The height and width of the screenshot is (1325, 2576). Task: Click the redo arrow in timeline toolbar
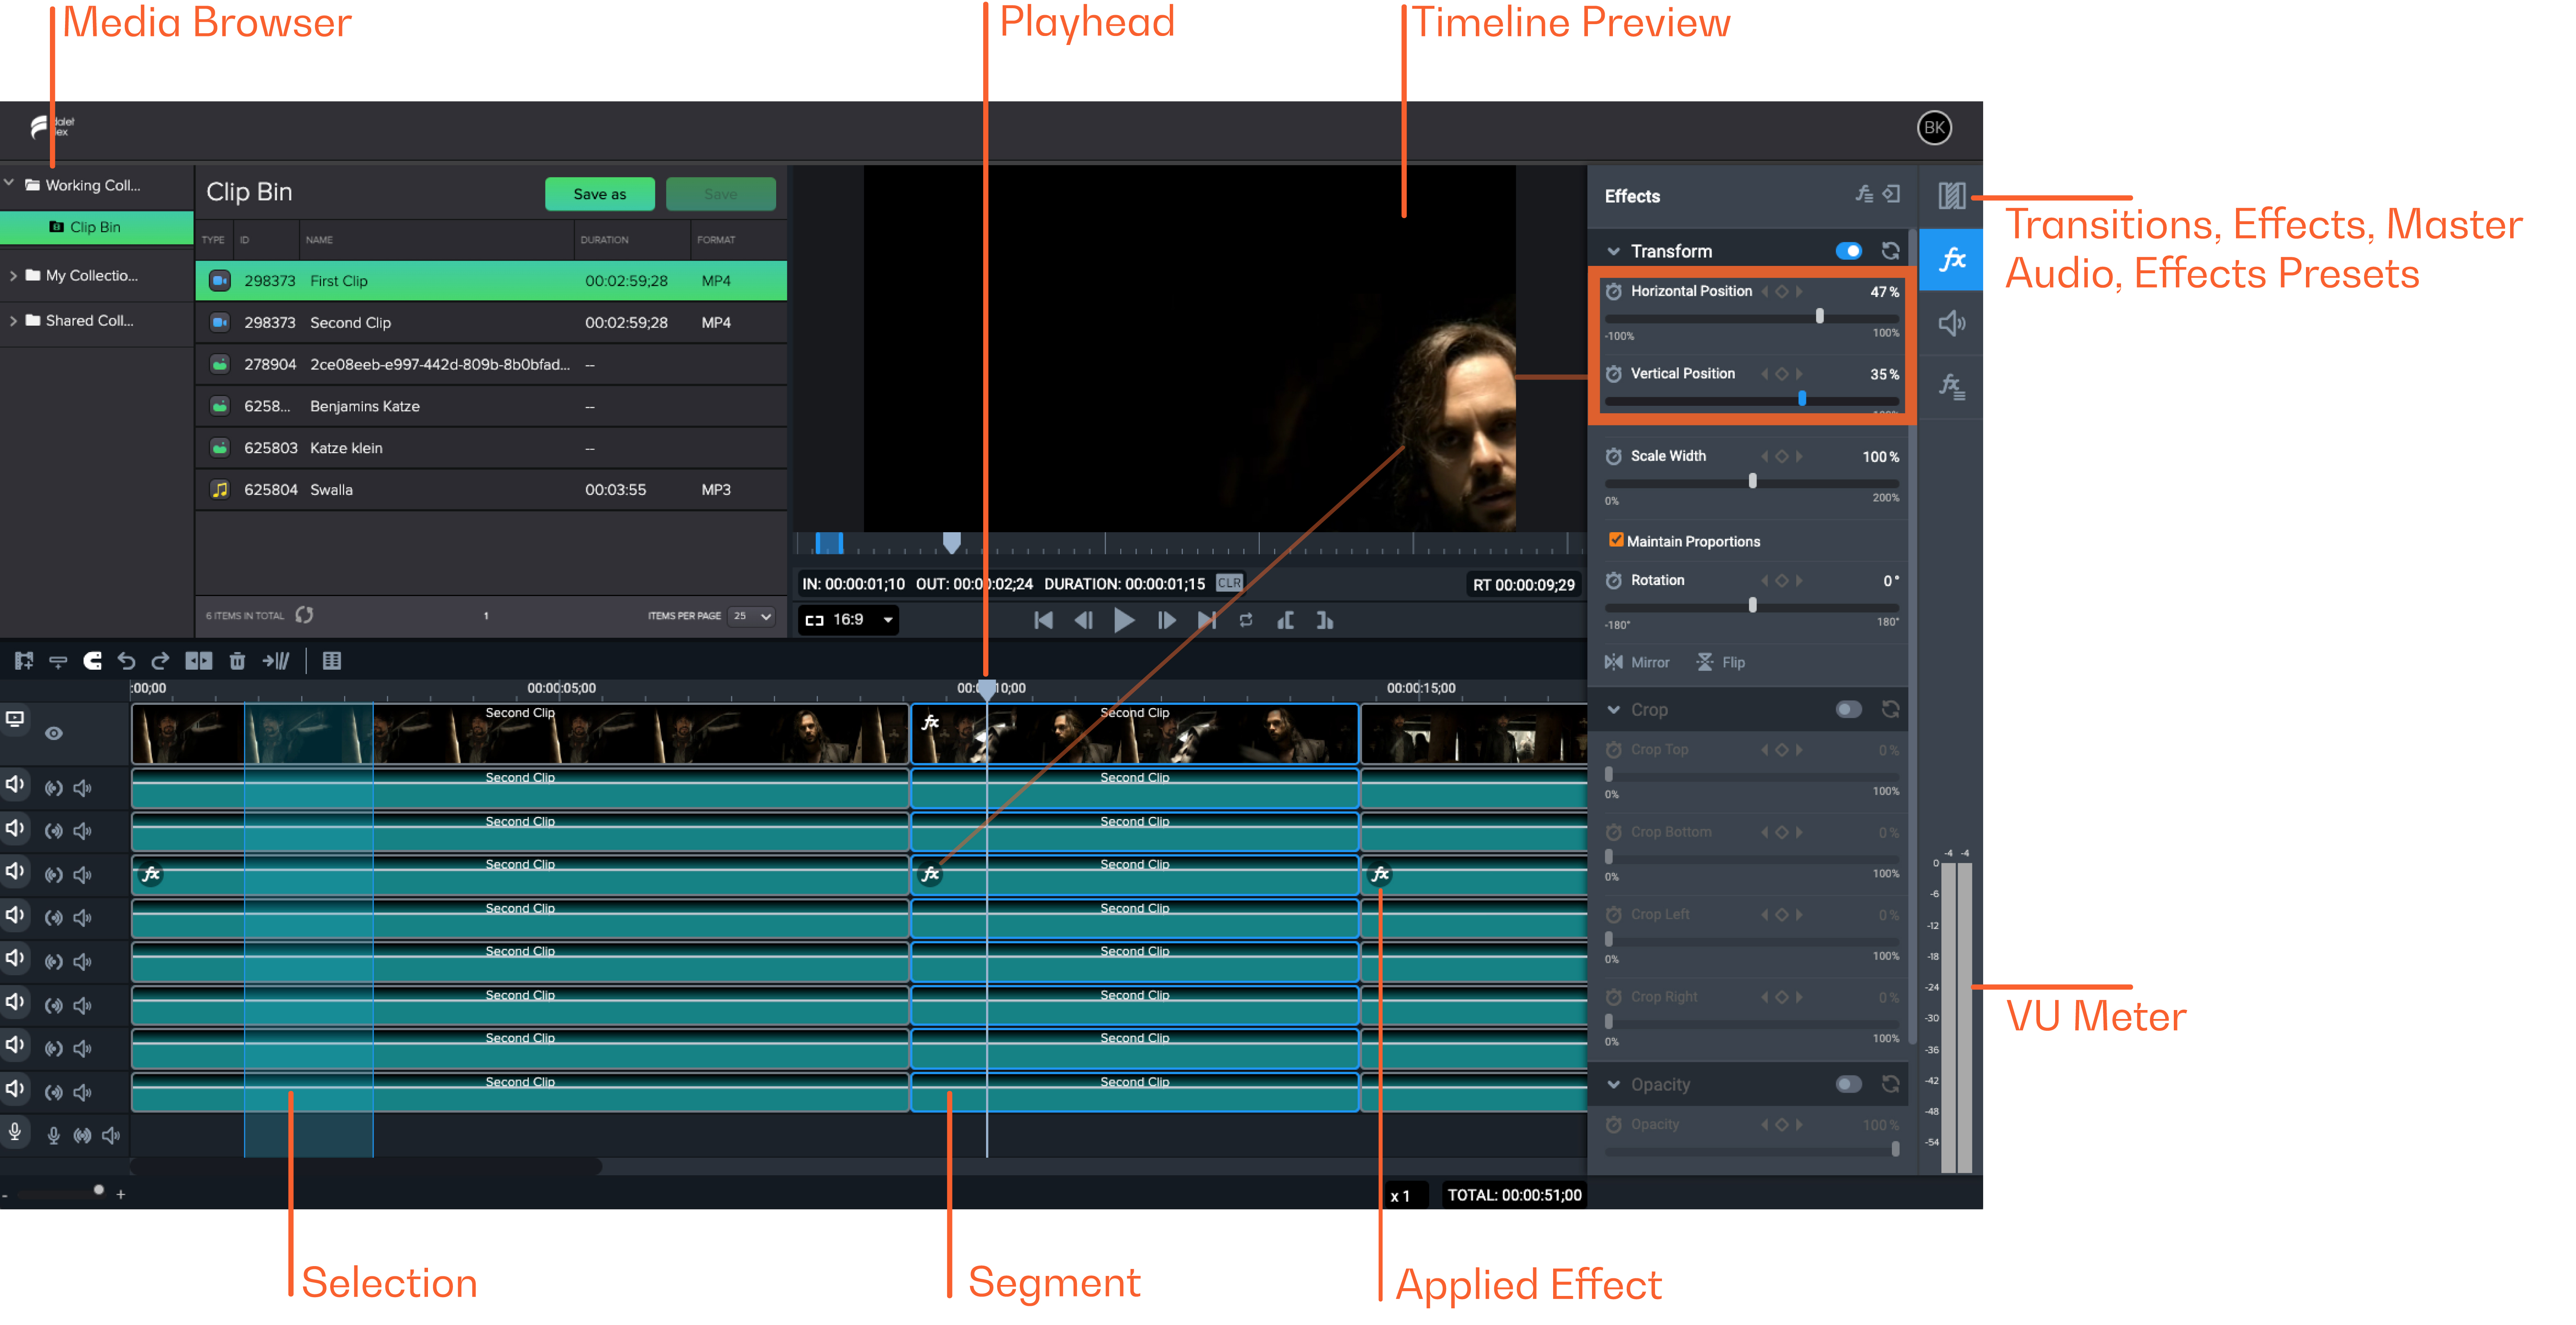click(160, 661)
